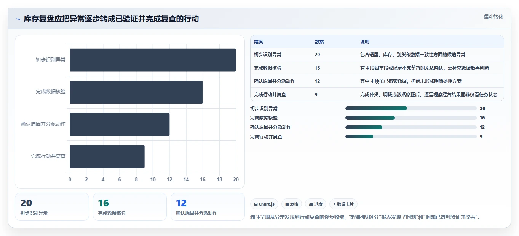Click the x-axis tick label 18
The width and height of the screenshot is (519, 236).
click(x=219, y=179)
